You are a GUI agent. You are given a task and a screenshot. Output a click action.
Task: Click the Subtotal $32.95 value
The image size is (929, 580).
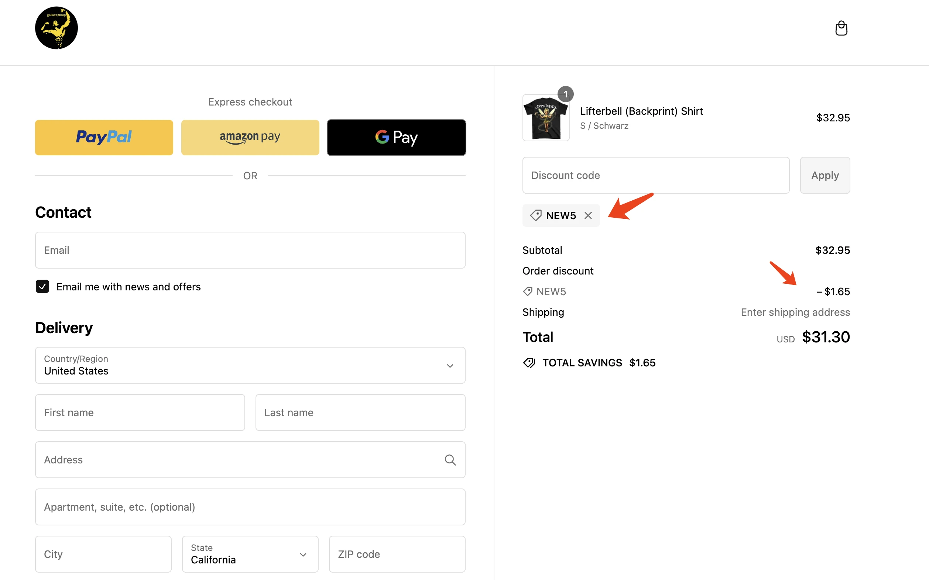[833, 250]
